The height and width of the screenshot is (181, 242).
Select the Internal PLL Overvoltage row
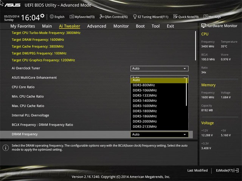[30, 115]
